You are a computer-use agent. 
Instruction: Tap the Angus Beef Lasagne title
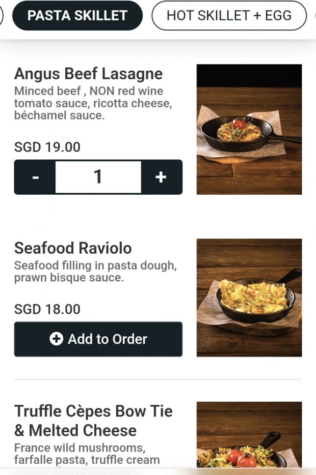(x=88, y=74)
